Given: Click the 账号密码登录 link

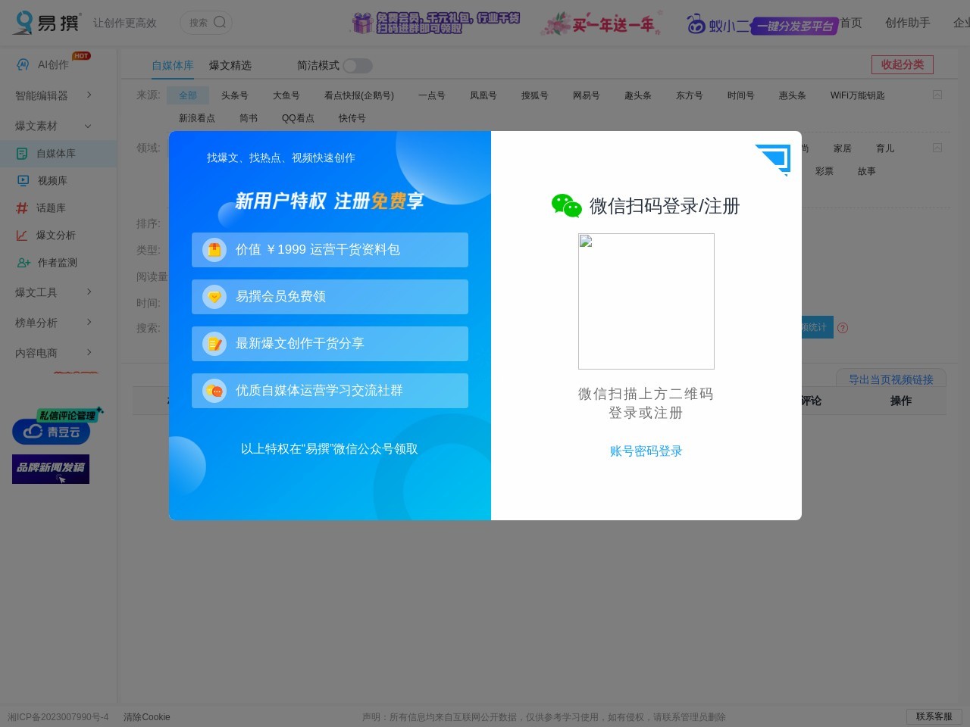Looking at the screenshot, I should tap(646, 451).
